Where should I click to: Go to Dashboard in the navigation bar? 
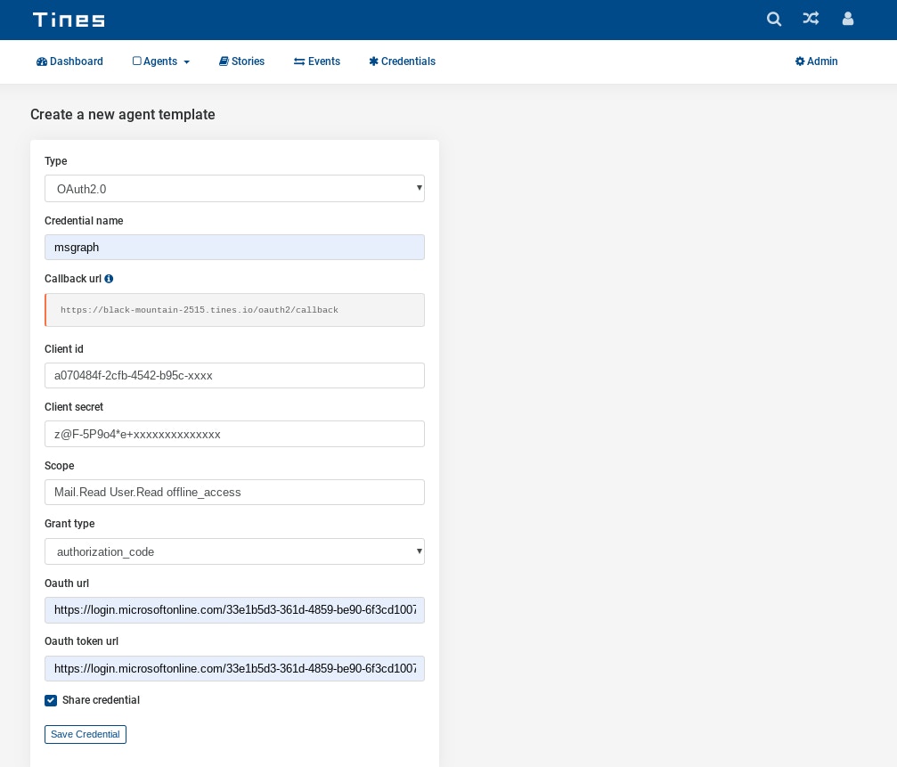(69, 61)
